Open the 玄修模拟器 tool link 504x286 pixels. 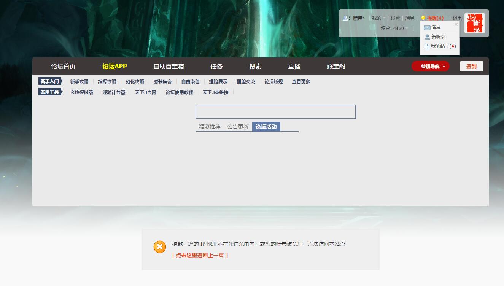(81, 92)
